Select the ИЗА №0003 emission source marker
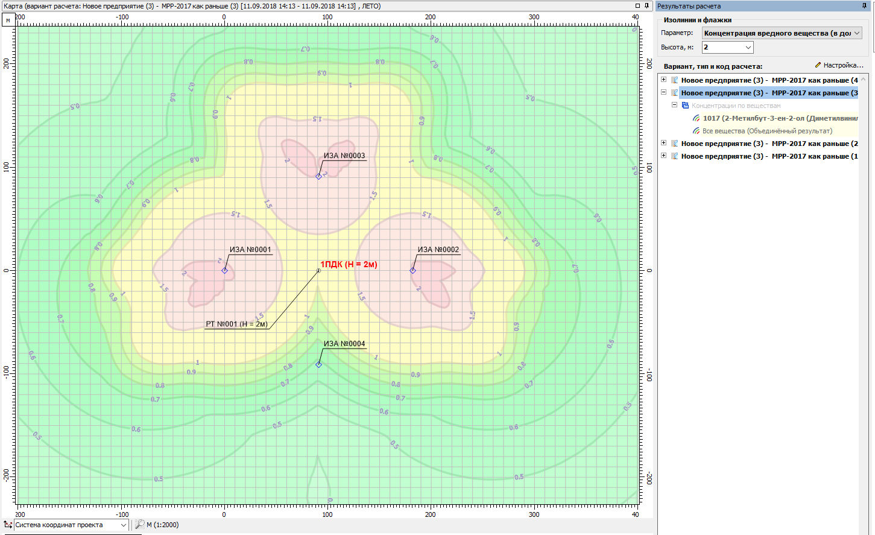The width and height of the screenshot is (875, 535). tap(319, 176)
